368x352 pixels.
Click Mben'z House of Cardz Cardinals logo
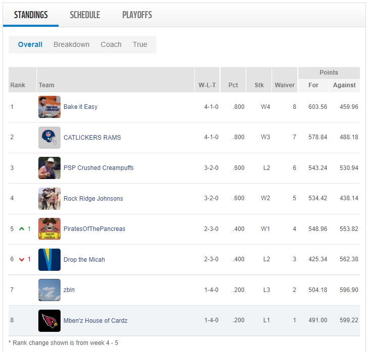pos(49,321)
